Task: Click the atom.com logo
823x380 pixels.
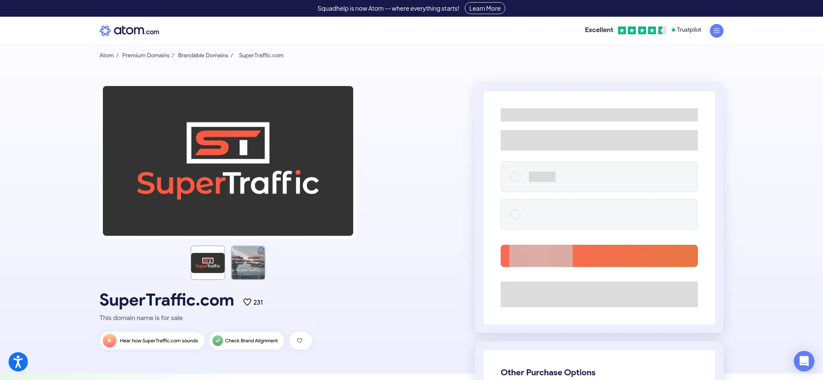Action: [129, 31]
